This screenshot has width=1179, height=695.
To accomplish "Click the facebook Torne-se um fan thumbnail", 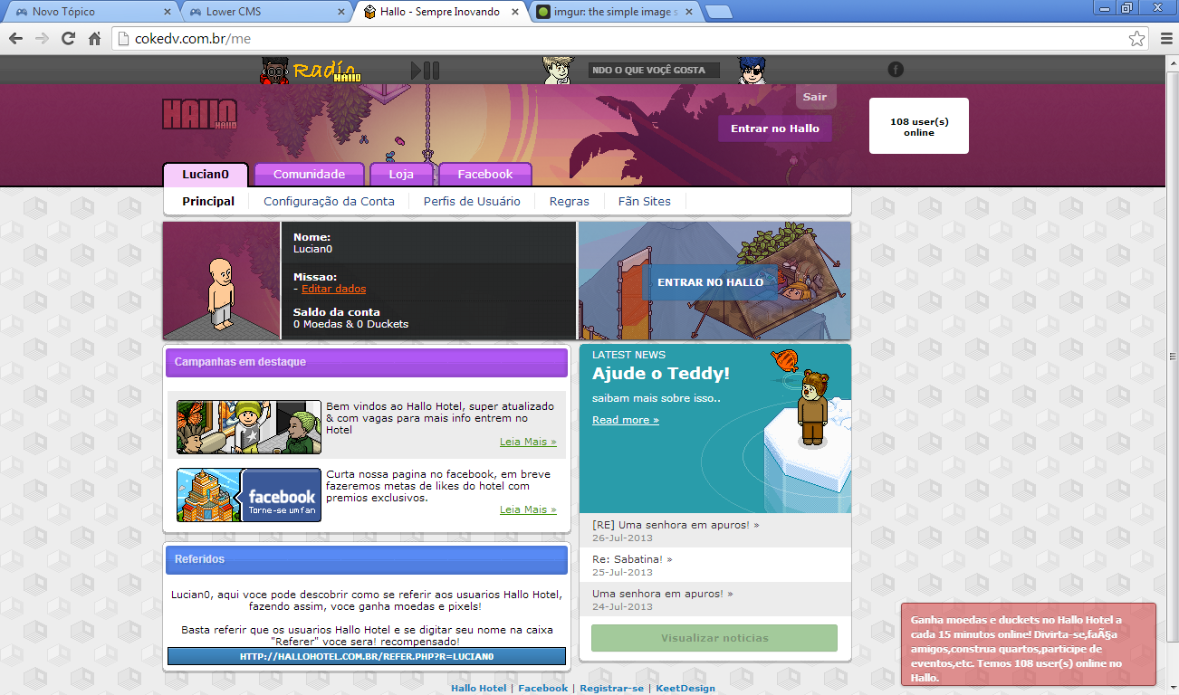I will (x=249, y=495).
